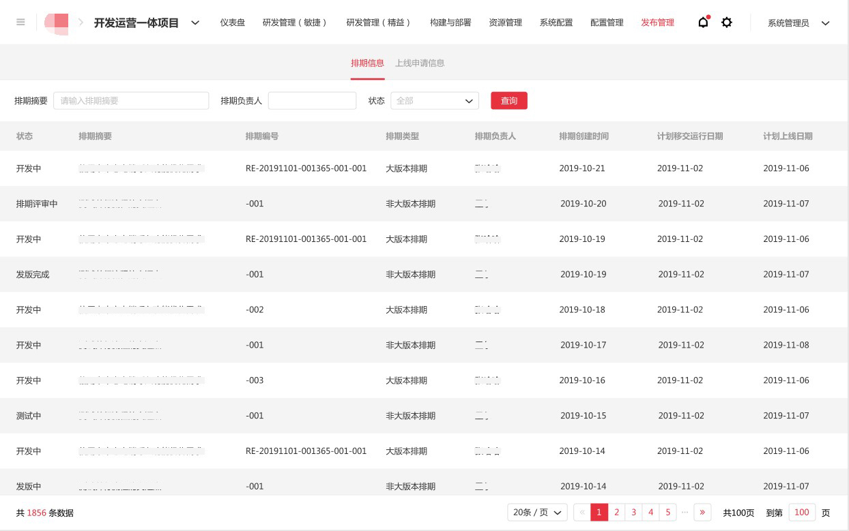Jump to last pages with the » icon
Screen dimensions: 849x531
[x=702, y=512]
